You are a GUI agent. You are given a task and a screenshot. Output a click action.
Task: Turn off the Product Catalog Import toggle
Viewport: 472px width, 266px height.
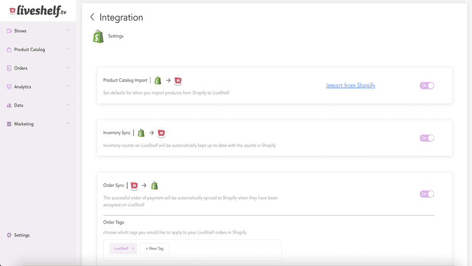(x=427, y=86)
